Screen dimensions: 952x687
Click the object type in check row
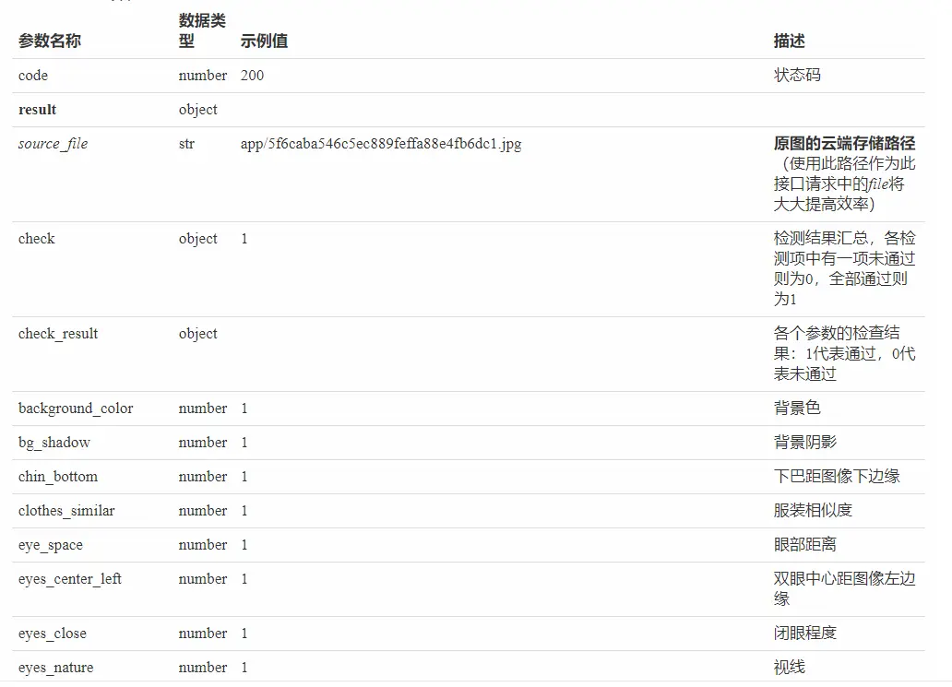point(198,239)
